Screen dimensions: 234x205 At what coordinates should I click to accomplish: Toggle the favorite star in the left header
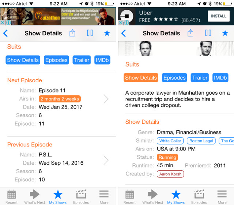pos(107,33)
